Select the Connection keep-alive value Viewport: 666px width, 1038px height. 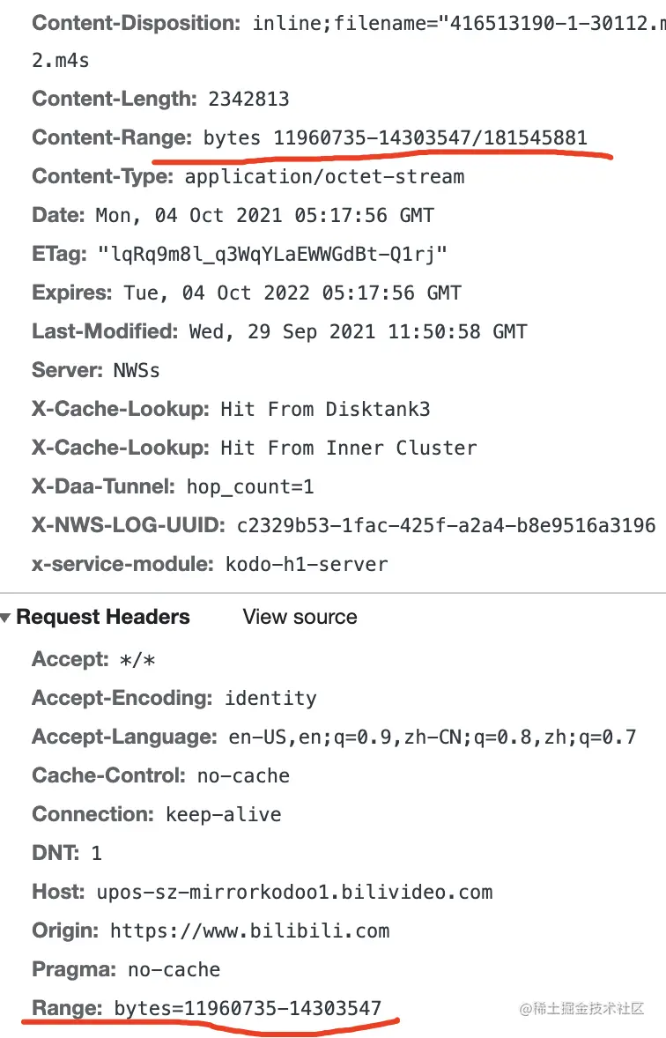click(223, 814)
